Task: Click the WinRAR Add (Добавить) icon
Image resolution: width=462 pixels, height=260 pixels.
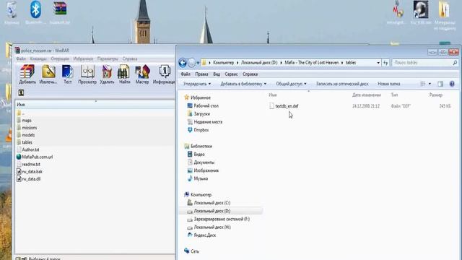Action: point(27,71)
